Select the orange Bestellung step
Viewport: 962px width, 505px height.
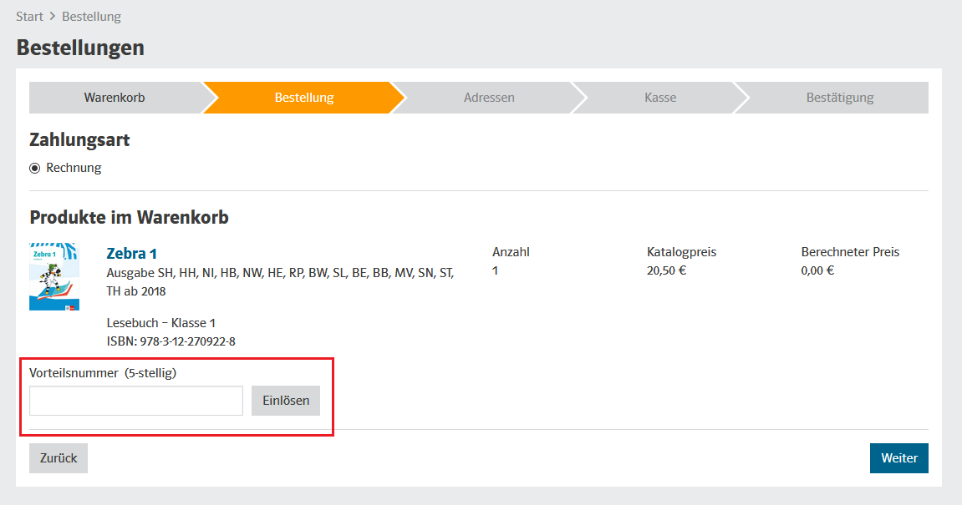tap(304, 98)
